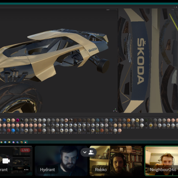The height and width of the screenshot is (178, 178).
Task: Open Chrome from the shared taskbar
Action: [1, 142]
